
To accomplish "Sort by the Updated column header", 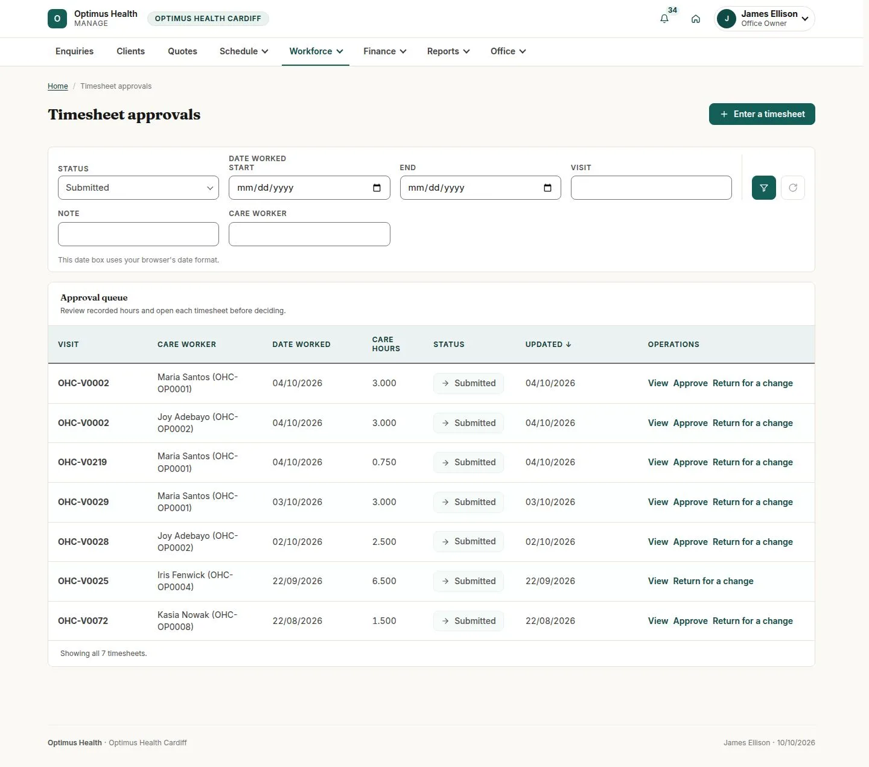I will tap(548, 345).
